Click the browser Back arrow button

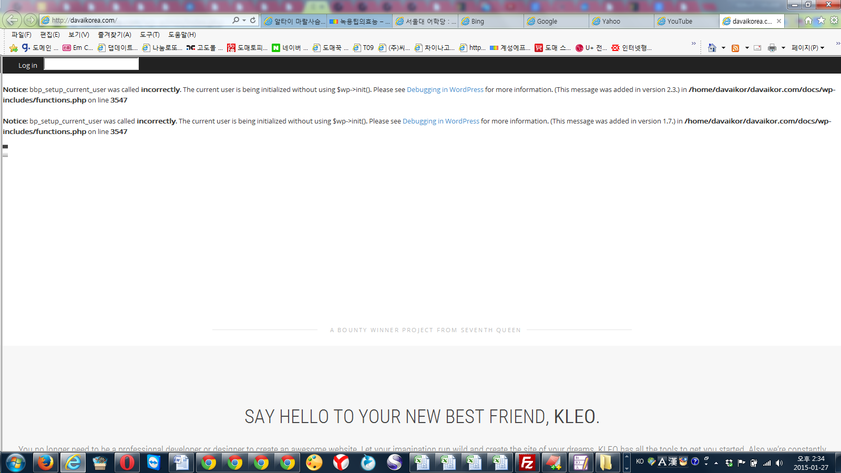pos(12,20)
